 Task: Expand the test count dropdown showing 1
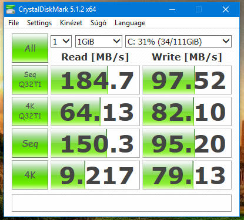61,41
